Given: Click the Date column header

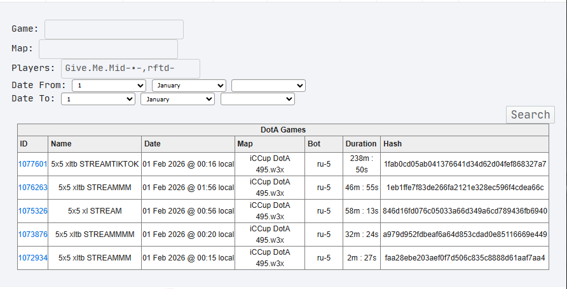Looking at the screenshot, I should pos(153,144).
